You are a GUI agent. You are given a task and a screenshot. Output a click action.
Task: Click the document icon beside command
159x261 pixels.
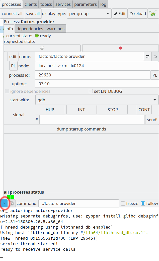[x=12, y=203]
